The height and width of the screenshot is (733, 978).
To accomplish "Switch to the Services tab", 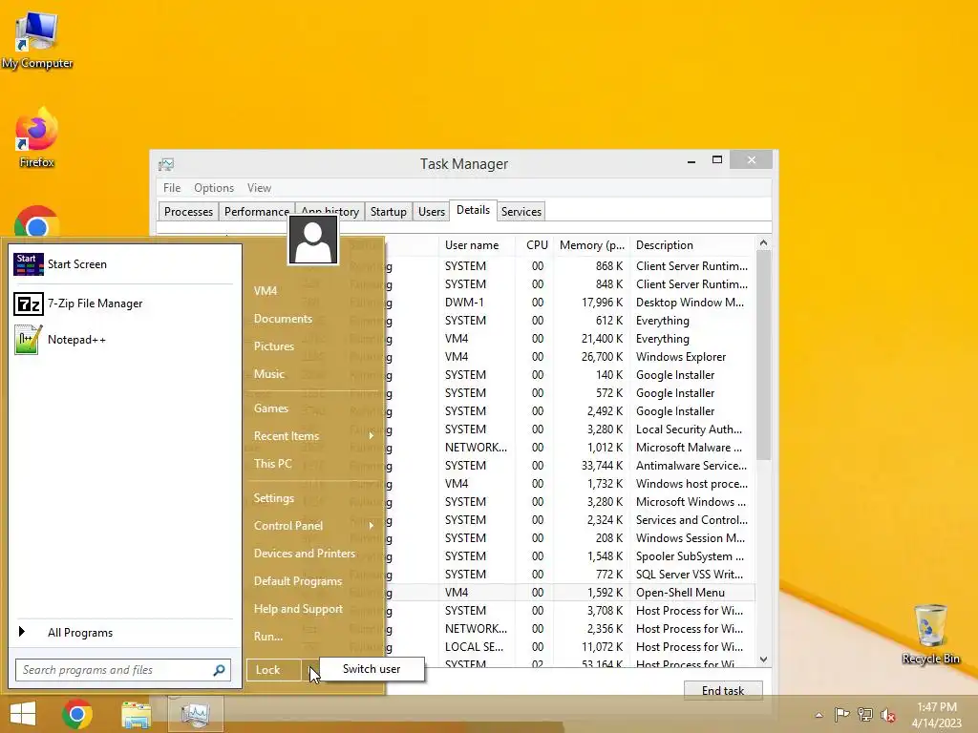I will (521, 211).
